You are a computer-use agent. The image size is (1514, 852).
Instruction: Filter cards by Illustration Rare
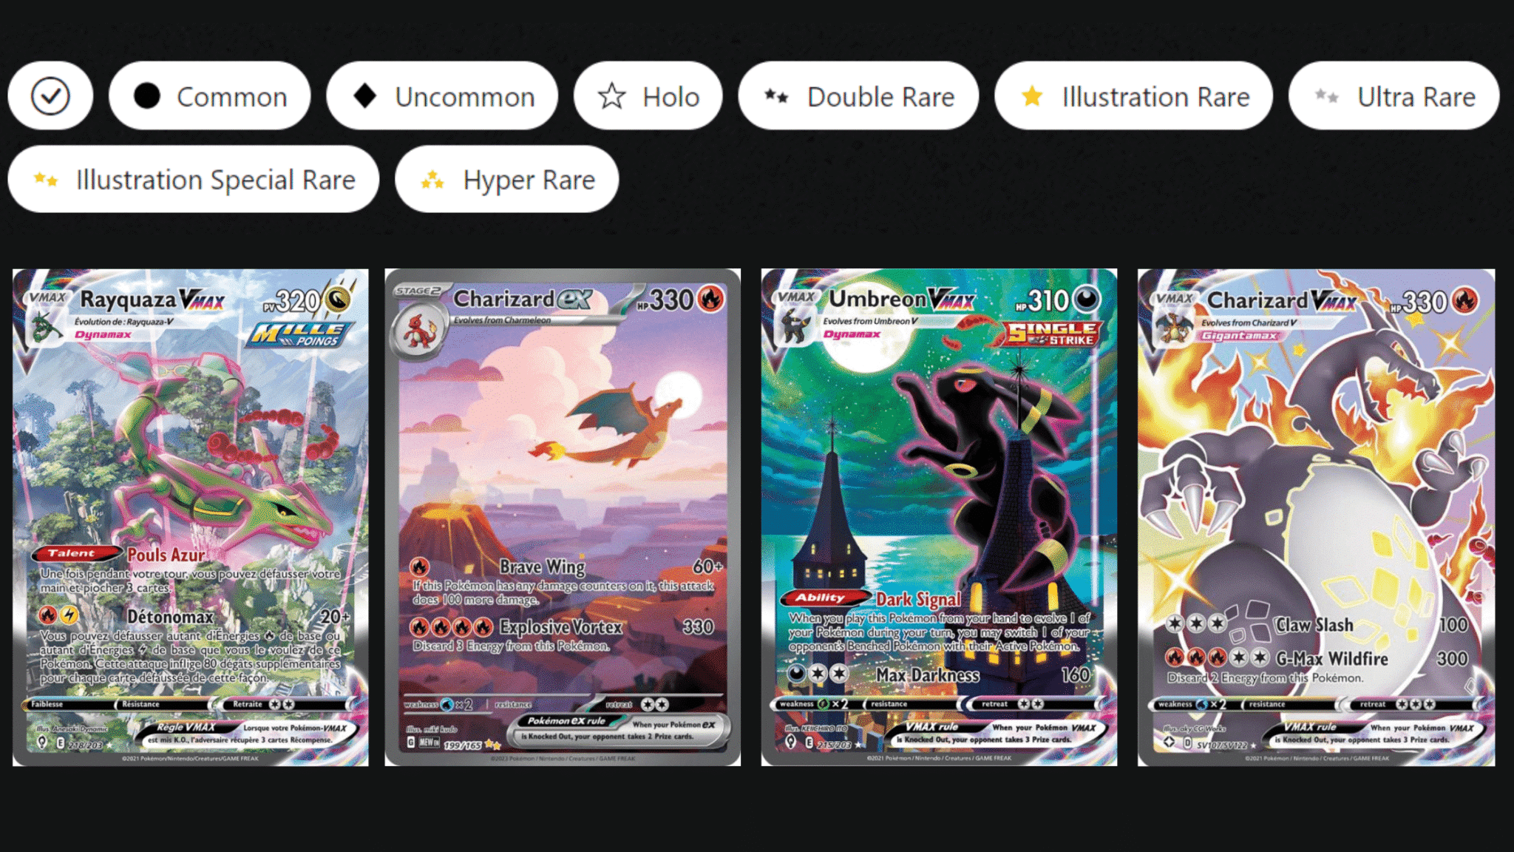click(x=1133, y=96)
